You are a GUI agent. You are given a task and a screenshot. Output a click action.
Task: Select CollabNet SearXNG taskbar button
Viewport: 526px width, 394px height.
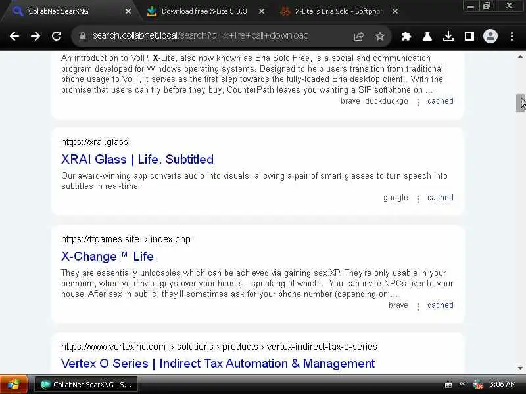pyautogui.click(x=86, y=385)
